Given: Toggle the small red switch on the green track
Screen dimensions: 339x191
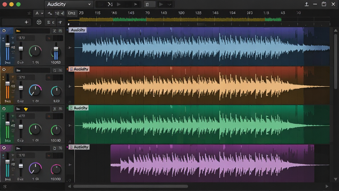Looking at the screenshot, I should [49, 116].
